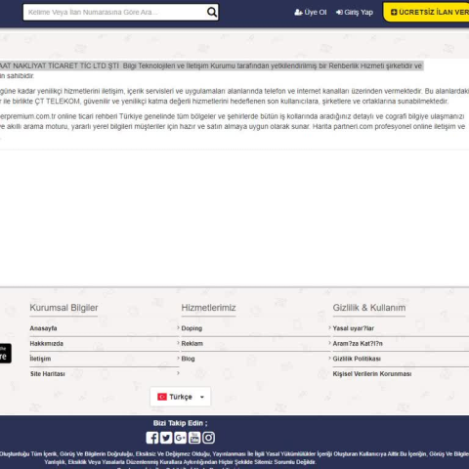
Task: Open the Blog link
Action: click(x=188, y=359)
